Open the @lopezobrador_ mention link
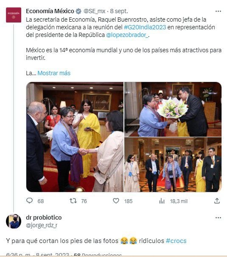The height and width of the screenshot is (257, 227). 127,35
